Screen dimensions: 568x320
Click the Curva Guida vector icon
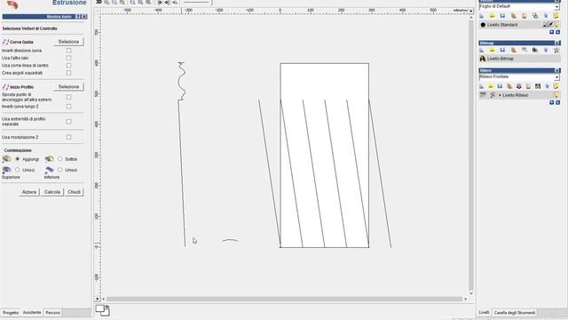coord(5,42)
